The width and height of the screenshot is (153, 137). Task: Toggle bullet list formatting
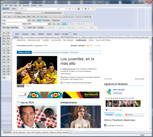(93, 9)
